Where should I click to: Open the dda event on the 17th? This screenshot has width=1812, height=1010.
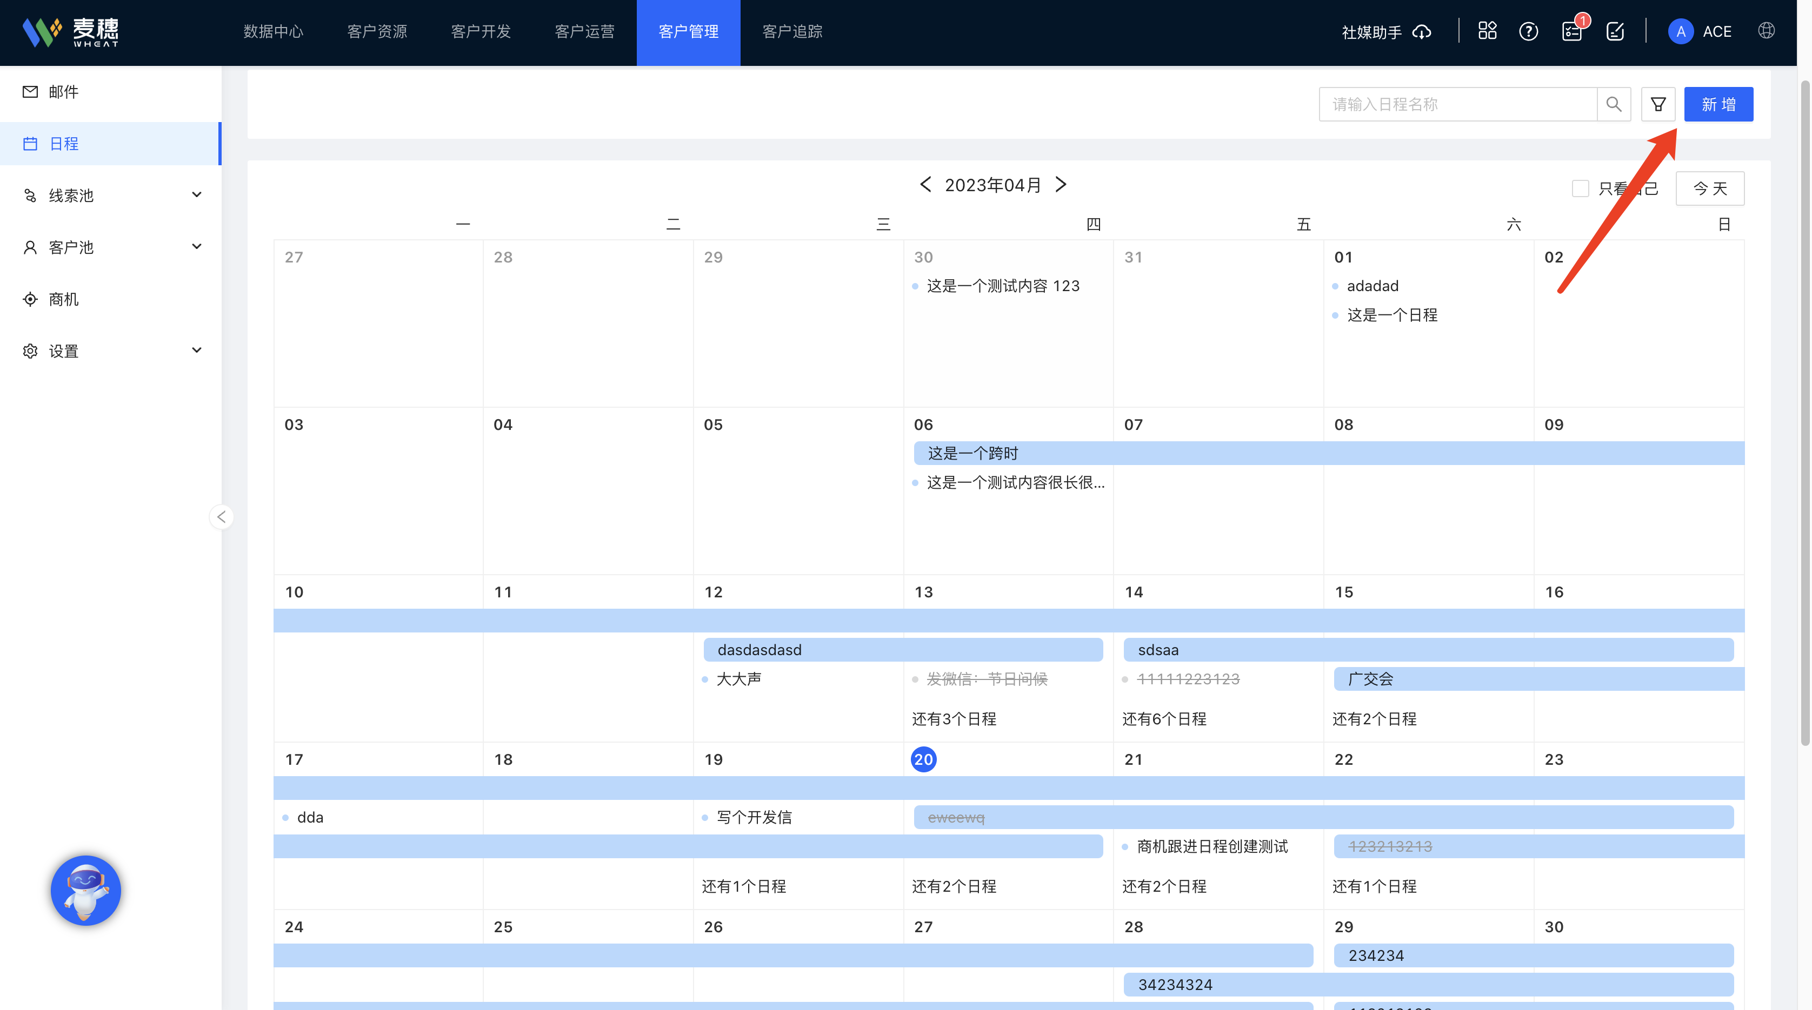[x=310, y=817]
